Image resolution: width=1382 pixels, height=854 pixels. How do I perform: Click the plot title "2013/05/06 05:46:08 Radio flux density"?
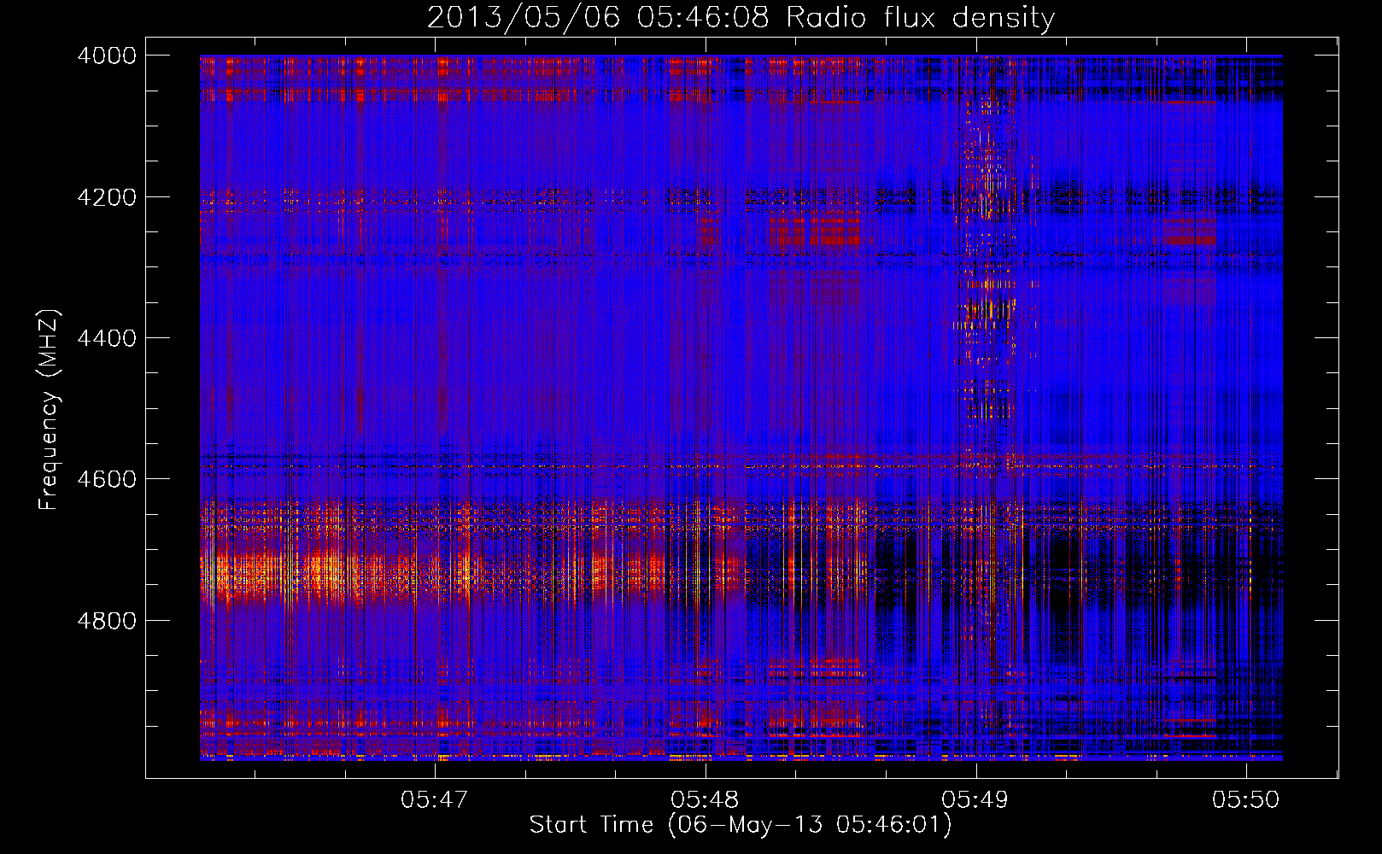(x=741, y=18)
